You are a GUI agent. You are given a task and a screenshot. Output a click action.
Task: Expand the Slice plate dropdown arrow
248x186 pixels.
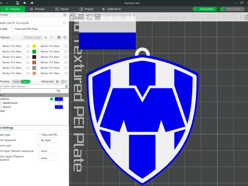pyautogui.click(x=195, y=9)
